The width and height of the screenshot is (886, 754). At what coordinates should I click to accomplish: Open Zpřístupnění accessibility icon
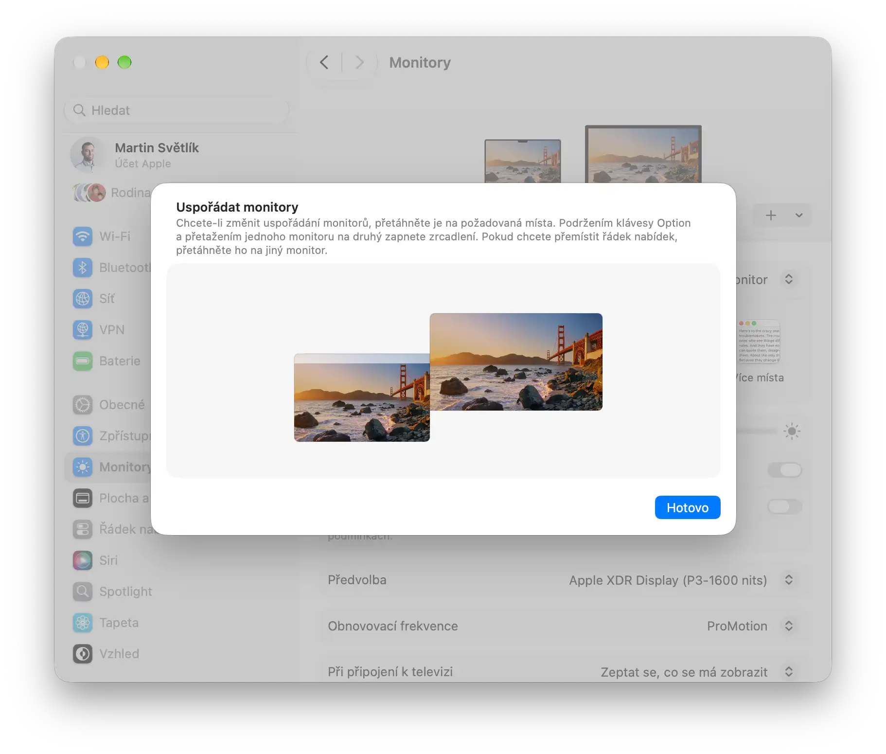point(83,436)
